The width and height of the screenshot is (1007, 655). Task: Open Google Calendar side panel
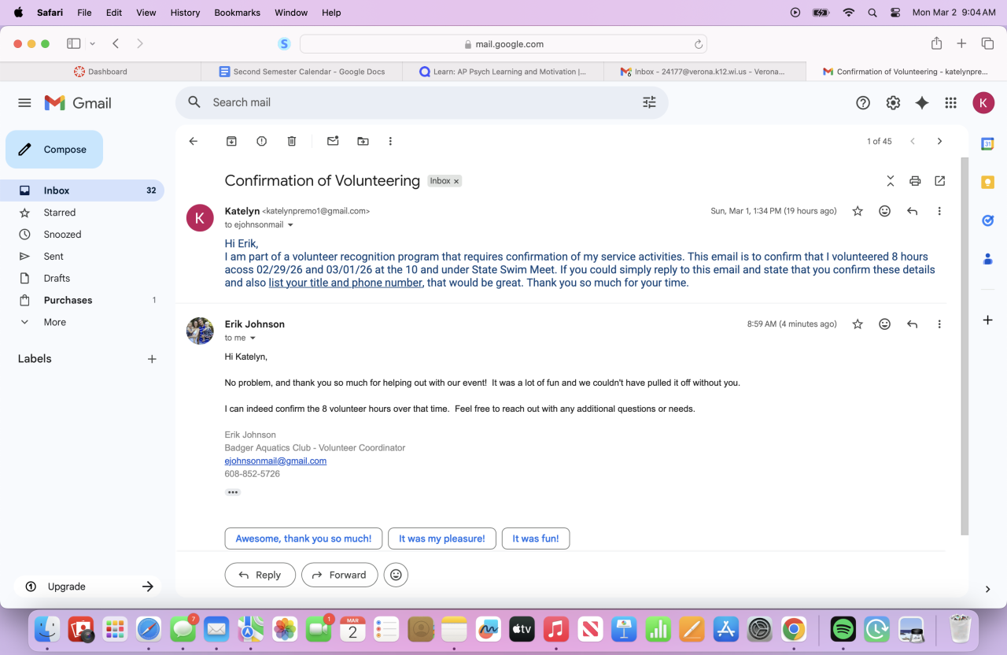click(987, 144)
